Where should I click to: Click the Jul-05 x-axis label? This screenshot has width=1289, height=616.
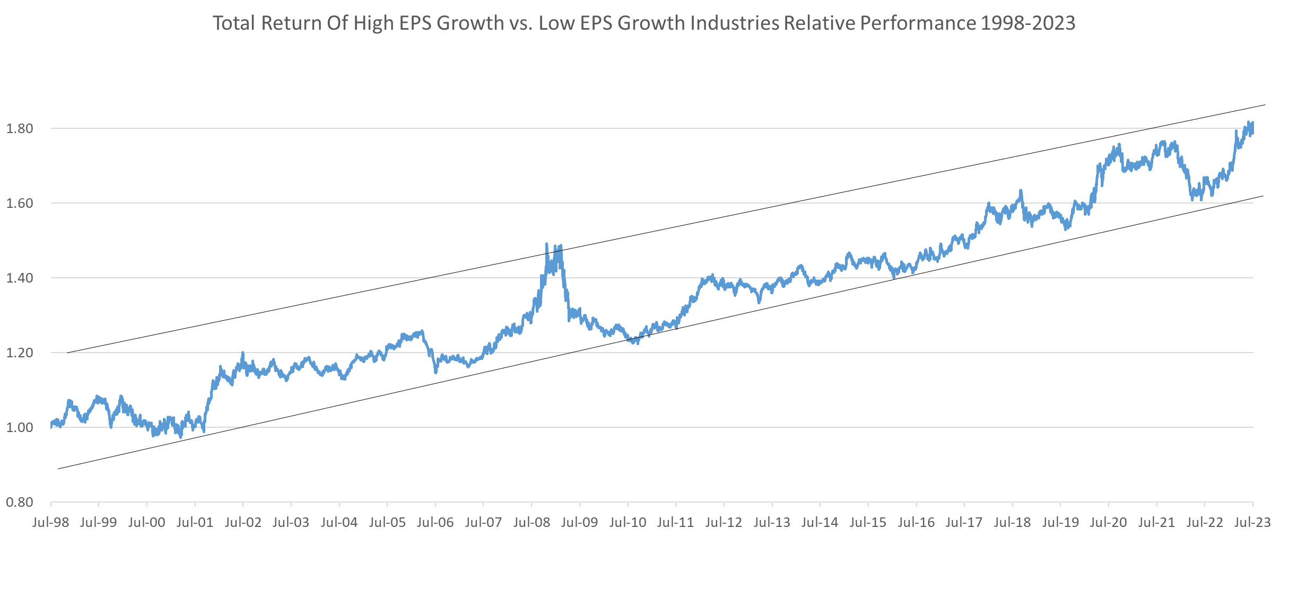coord(387,523)
